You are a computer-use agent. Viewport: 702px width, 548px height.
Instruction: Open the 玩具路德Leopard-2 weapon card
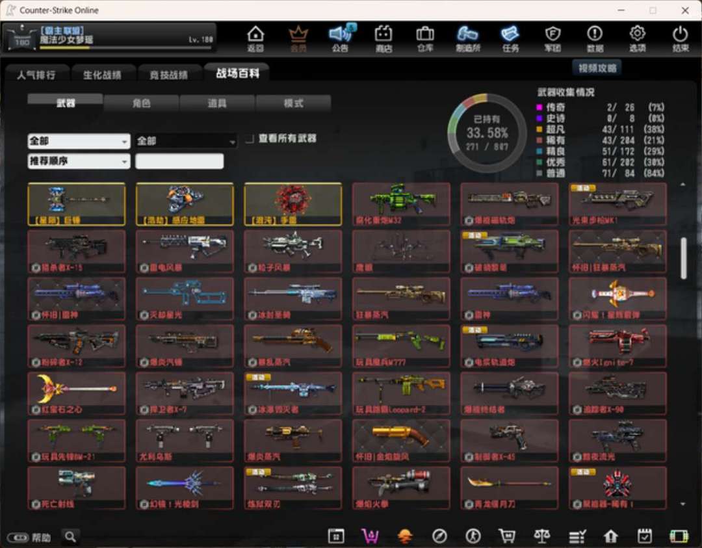[x=401, y=393]
